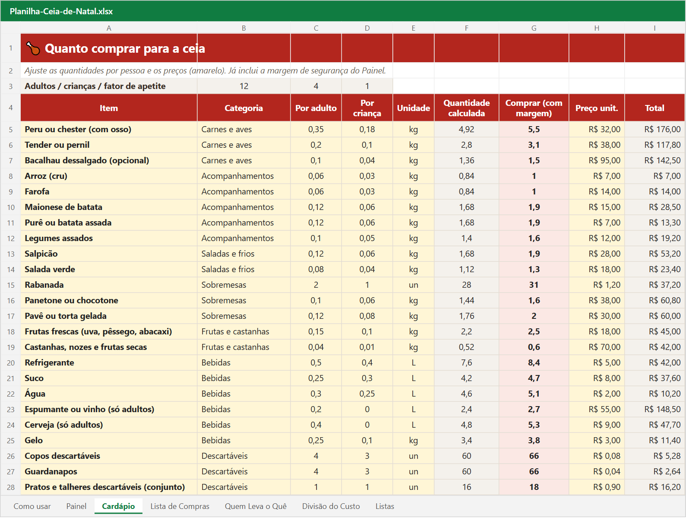
Task: Click the 'Por adulto' value 0,35
Action: coord(316,130)
